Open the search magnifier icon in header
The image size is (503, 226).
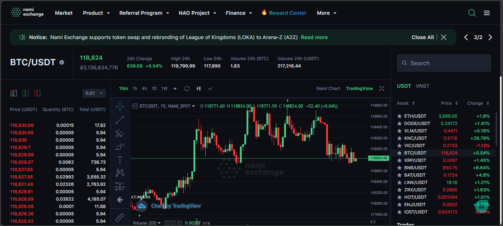[x=472, y=13]
